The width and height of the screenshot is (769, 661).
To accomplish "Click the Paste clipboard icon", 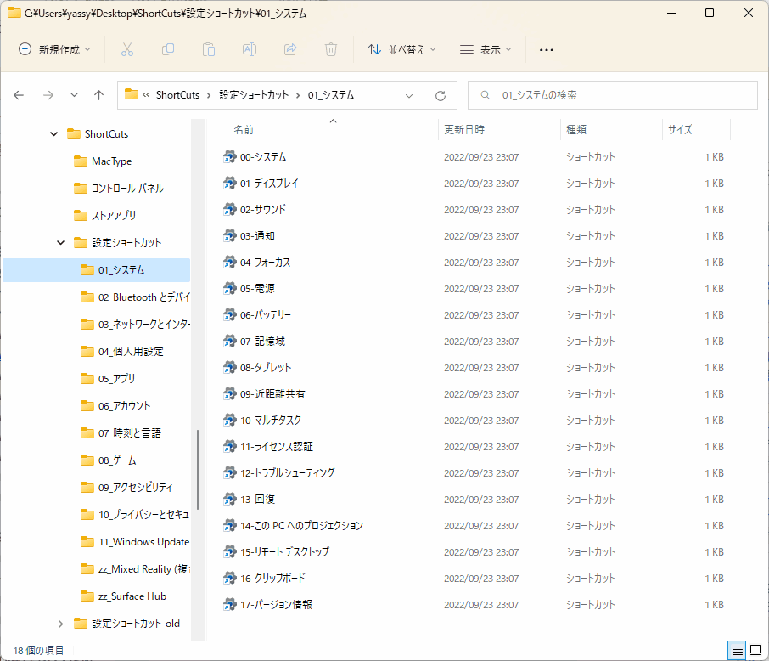I will (x=209, y=49).
